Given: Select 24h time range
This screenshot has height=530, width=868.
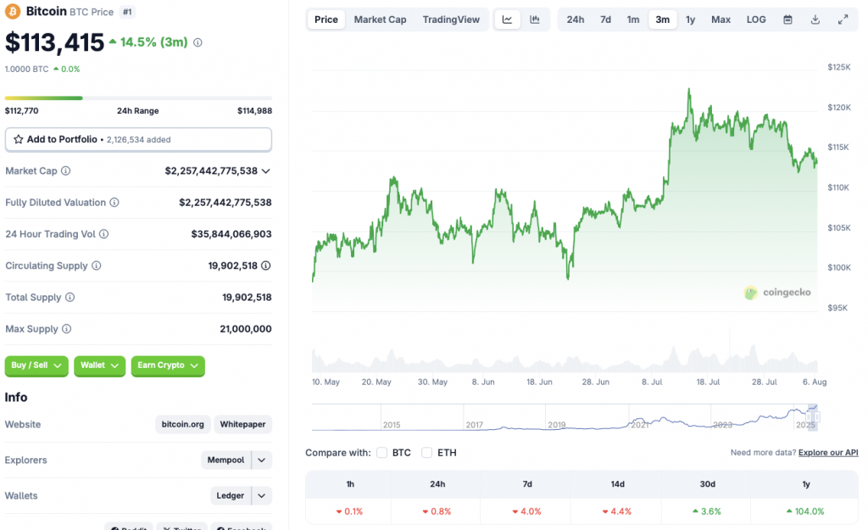Looking at the screenshot, I should coord(576,20).
